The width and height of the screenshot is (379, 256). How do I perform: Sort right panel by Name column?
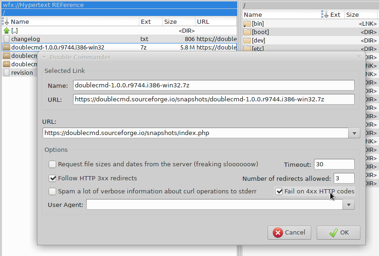[282, 14]
